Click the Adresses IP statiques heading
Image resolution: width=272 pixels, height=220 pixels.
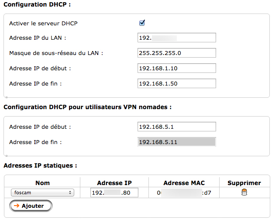[x=40, y=166]
